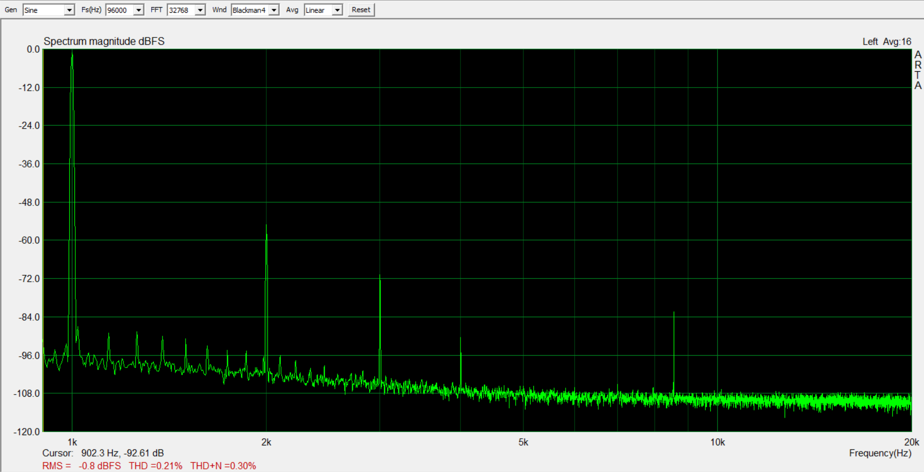Click the 'Left Avg:16' channel label
Image resolution: width=924 pixels, height=472 pixels.
[x=887, y=42]
